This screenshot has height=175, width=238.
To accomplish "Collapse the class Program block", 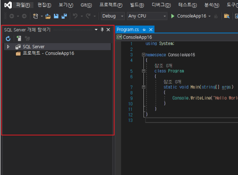I will click(143, 71).
